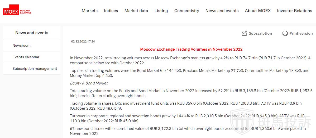Open News and events in the top menu

click(x=222, y=11)
